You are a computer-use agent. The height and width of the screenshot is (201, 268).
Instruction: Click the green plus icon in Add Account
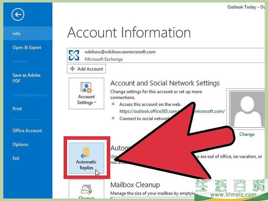[73, 69]
